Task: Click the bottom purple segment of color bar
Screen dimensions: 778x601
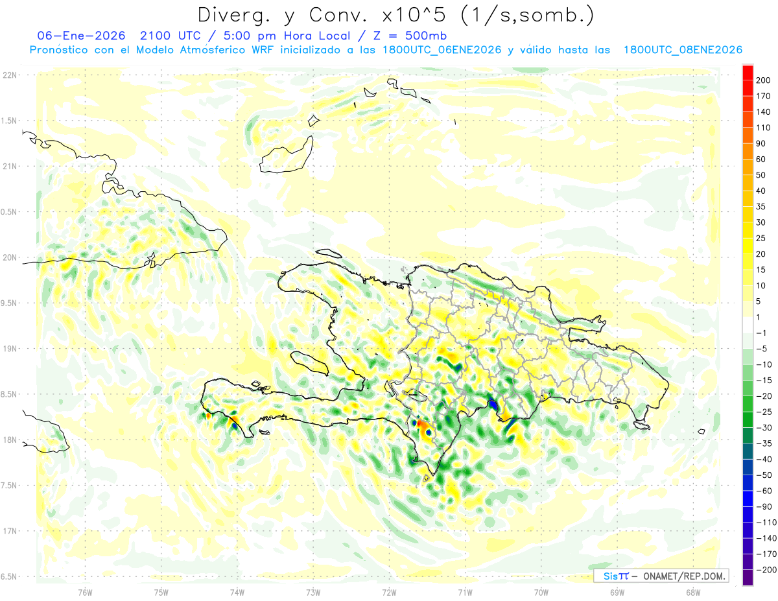Action: pyautogui.click(x=748, y=578)
